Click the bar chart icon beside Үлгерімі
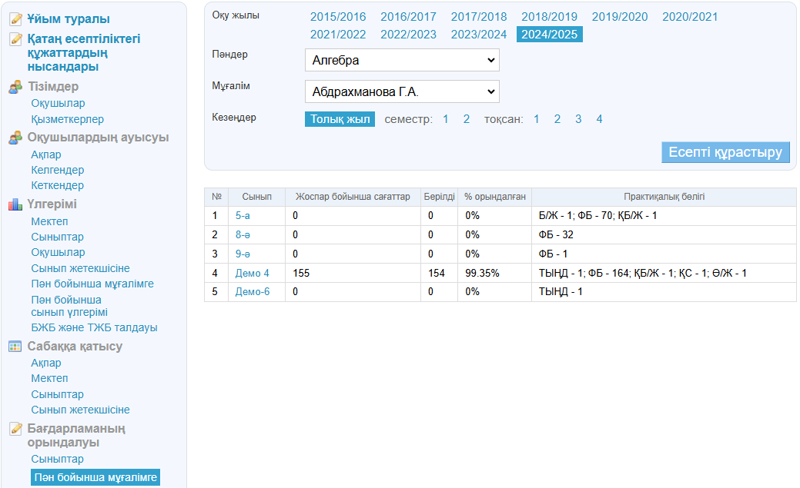The height and width of the screenshot is (488, 800). coord(15,204)
